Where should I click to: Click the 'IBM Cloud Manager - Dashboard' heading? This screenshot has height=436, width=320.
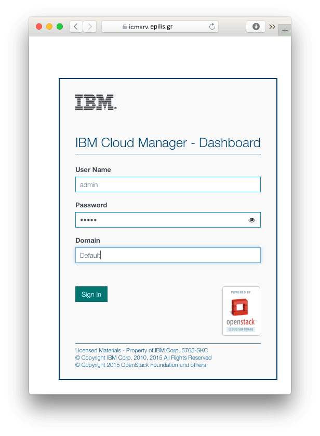click(168, 143)
